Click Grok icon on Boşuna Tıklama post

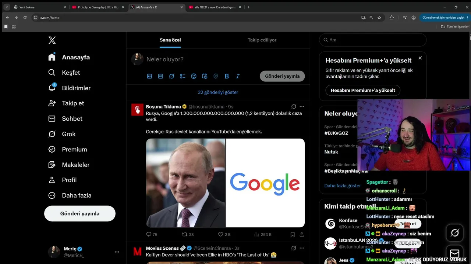pos(294,107)
